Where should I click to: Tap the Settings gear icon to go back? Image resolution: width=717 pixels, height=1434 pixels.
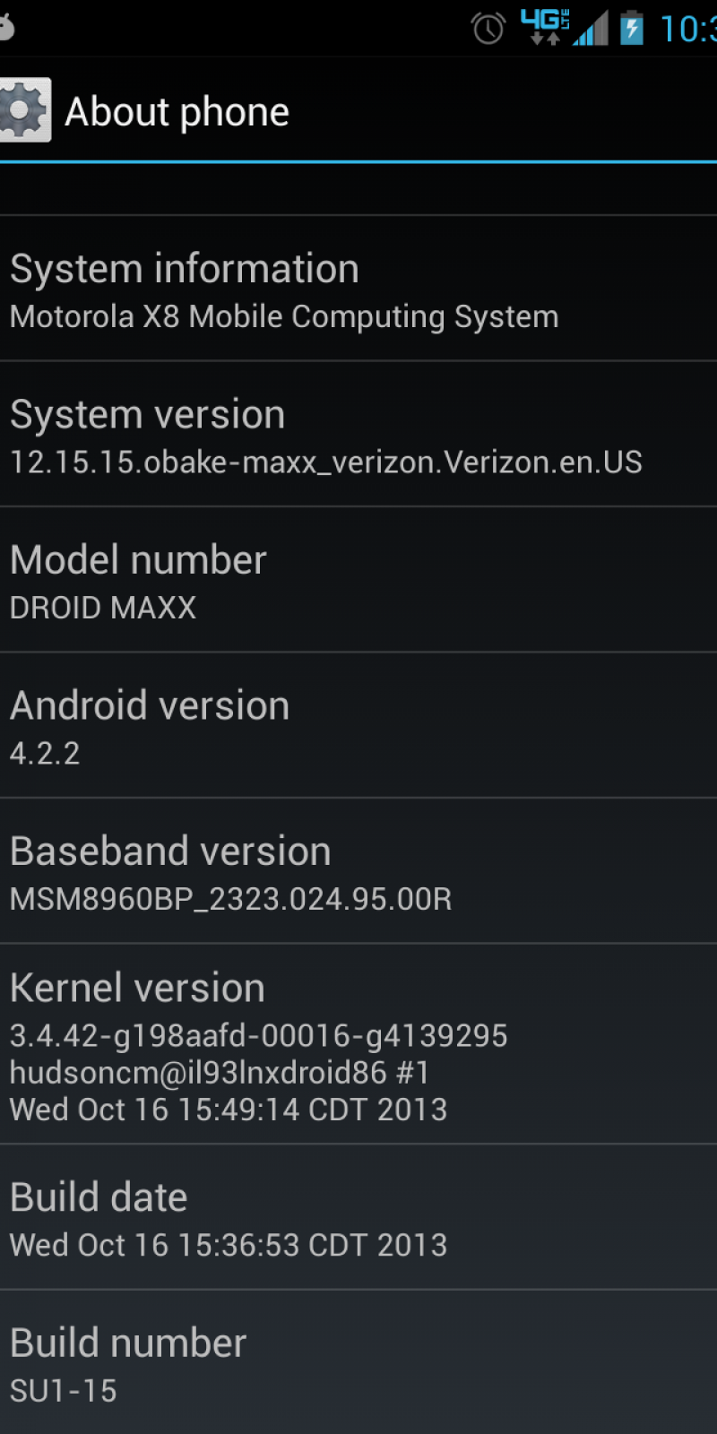[x=25, y=111]
